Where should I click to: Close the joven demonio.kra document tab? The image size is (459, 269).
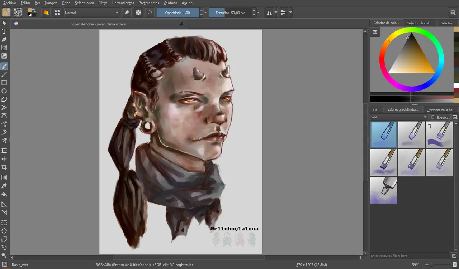click(181, 24)
